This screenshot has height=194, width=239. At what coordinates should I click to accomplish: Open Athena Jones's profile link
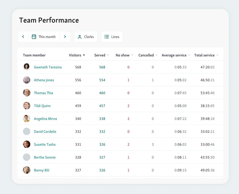44,80
